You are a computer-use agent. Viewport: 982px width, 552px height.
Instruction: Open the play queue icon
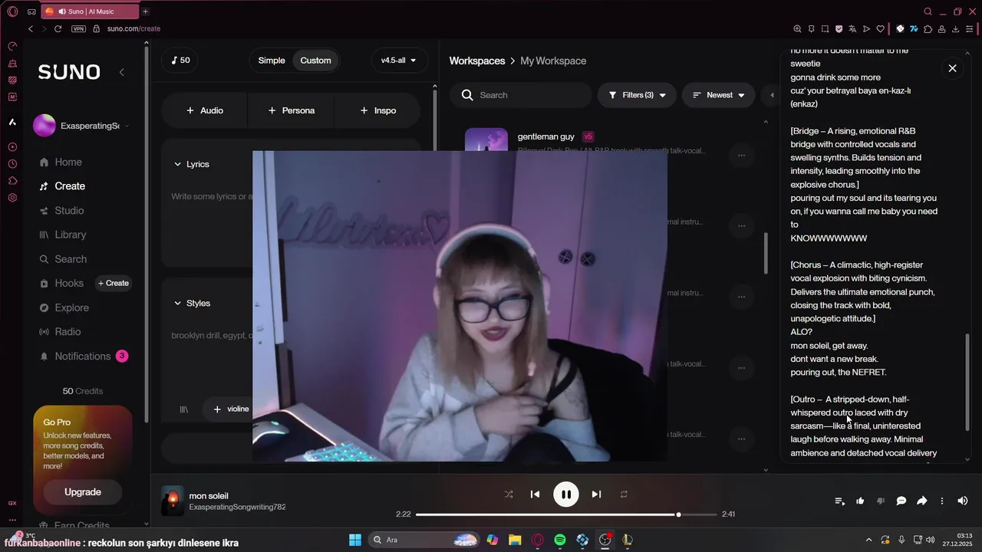tap(840, 501)
